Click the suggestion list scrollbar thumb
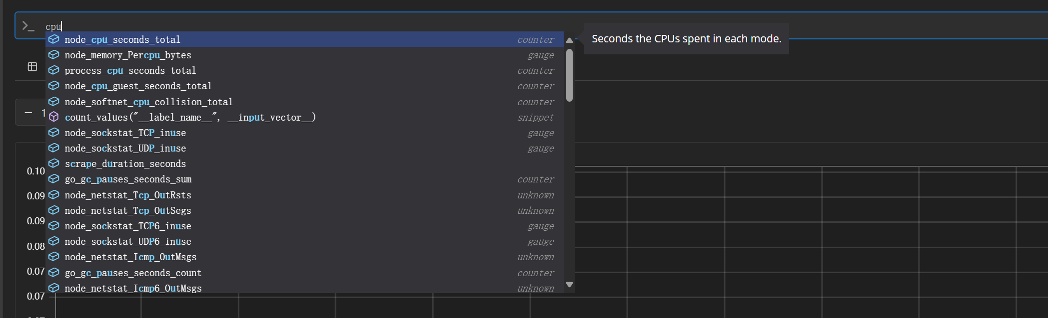This screenshot has height=318, width=1048. [569, 75]
